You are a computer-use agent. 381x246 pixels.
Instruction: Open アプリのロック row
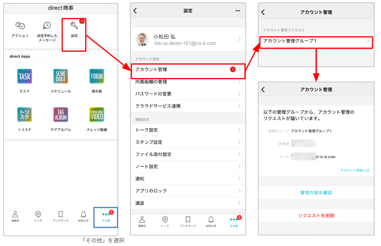[188, 191]
